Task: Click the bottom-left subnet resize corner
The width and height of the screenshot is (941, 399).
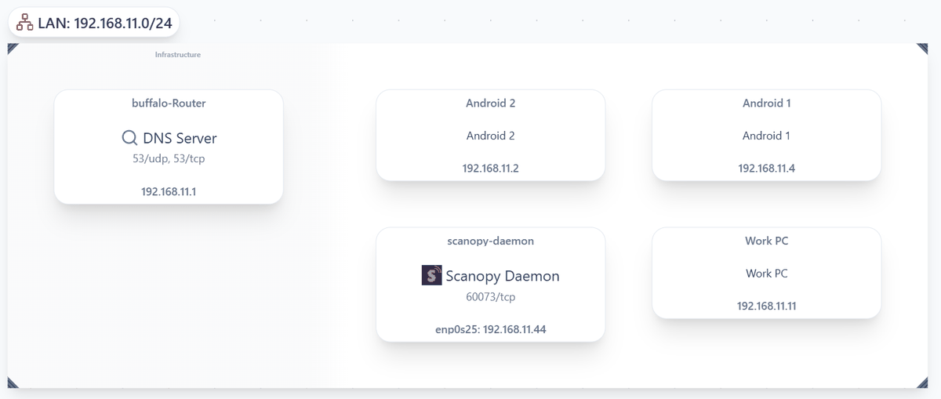Action: click(13, 383)
